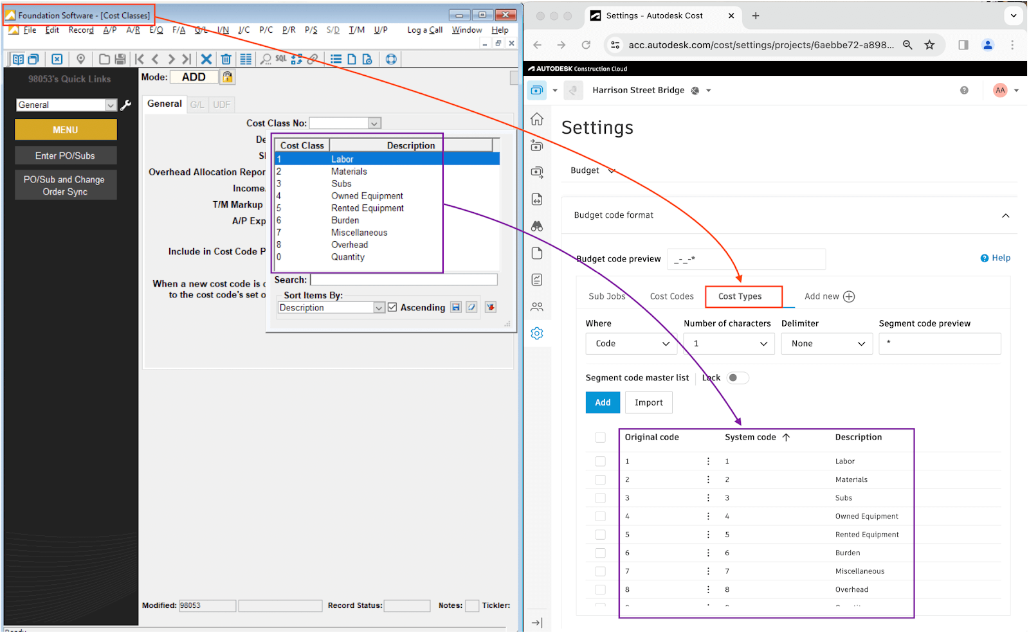
Task: Click the cascade windows icon in Foundation toolbar
Action: pyautogui.click(x=33, y=59)
